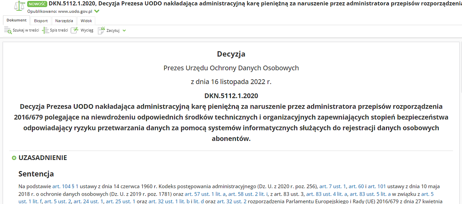
Task: Open Szukaj w treści search tool
Action: (x=22, y=31)
